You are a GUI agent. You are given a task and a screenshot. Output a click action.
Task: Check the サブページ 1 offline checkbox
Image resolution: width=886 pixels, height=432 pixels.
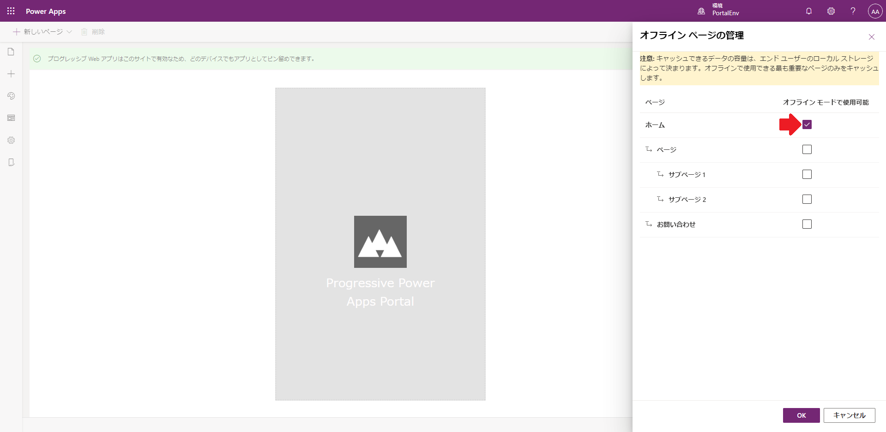807,174
